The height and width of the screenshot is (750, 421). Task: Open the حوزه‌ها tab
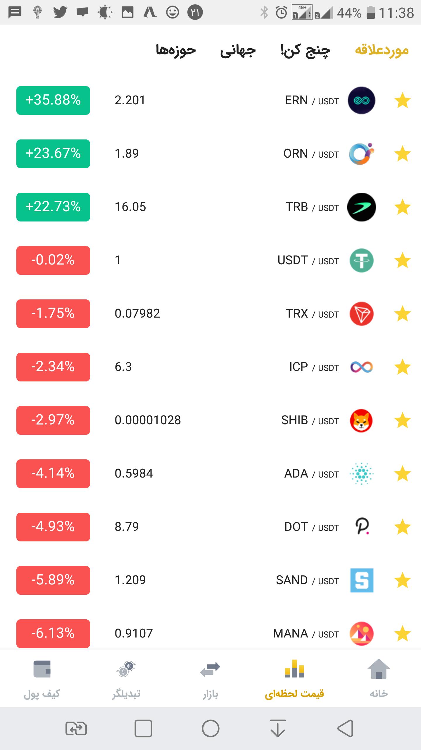click(x=176, y=50)
